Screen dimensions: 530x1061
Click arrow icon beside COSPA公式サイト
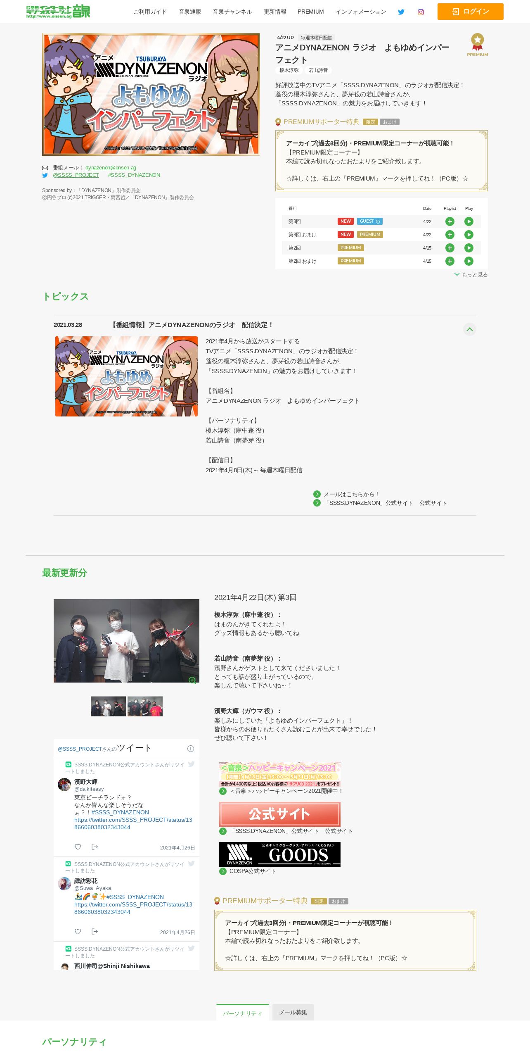click(223, 871)
